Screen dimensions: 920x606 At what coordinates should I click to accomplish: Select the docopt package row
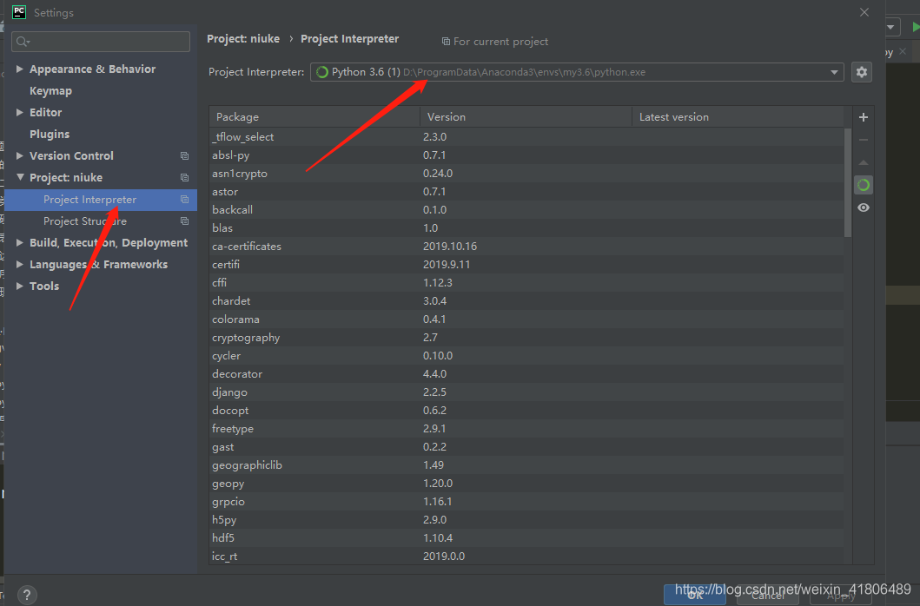pos(526,410)
